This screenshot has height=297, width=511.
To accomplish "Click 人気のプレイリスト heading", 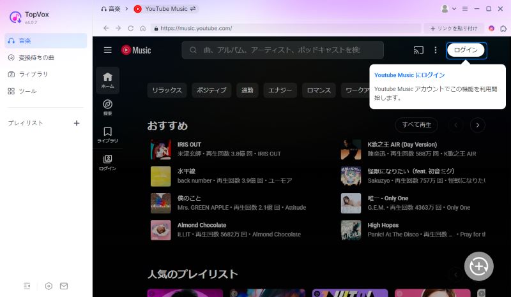I will pos(192,274).
